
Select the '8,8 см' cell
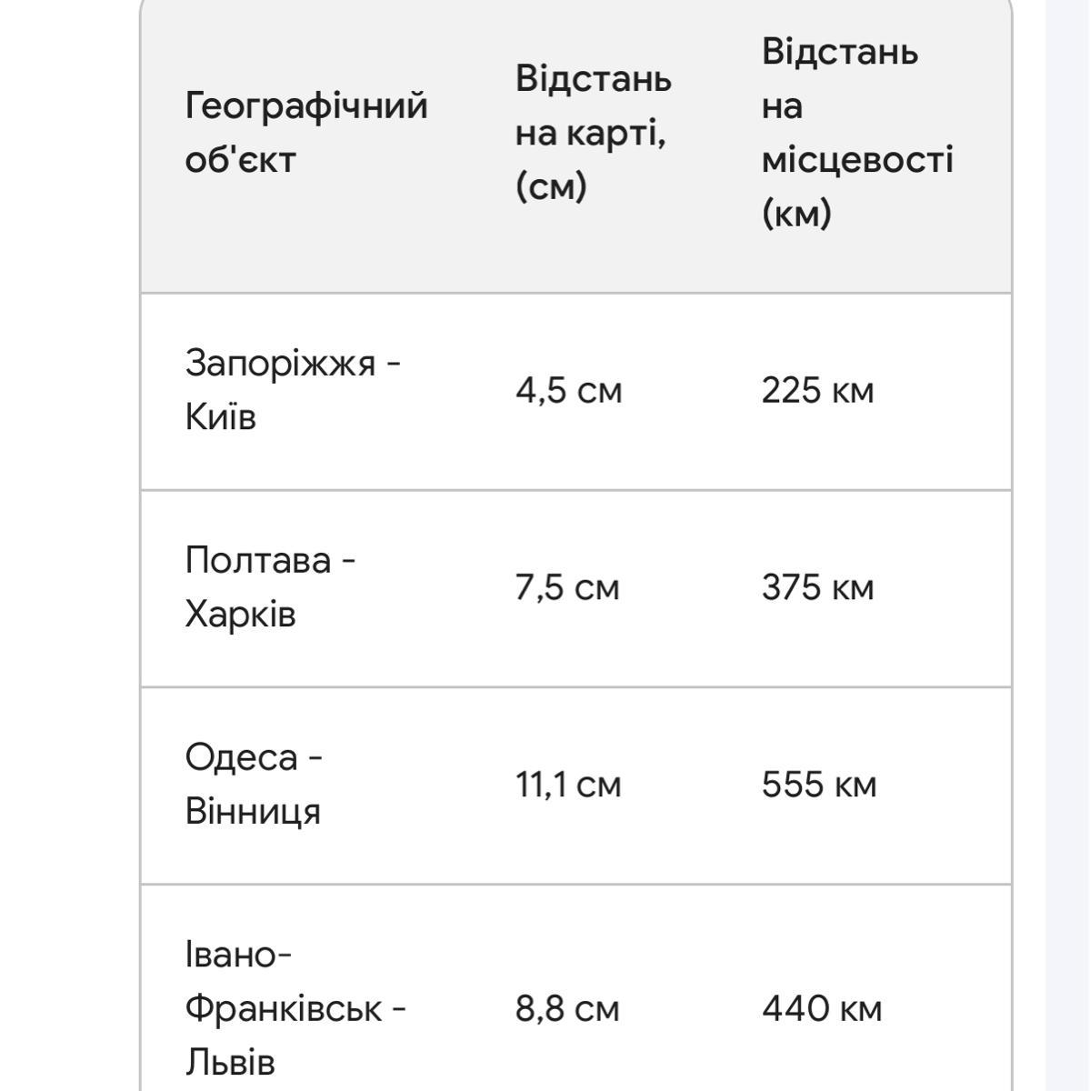[567, 1008]
